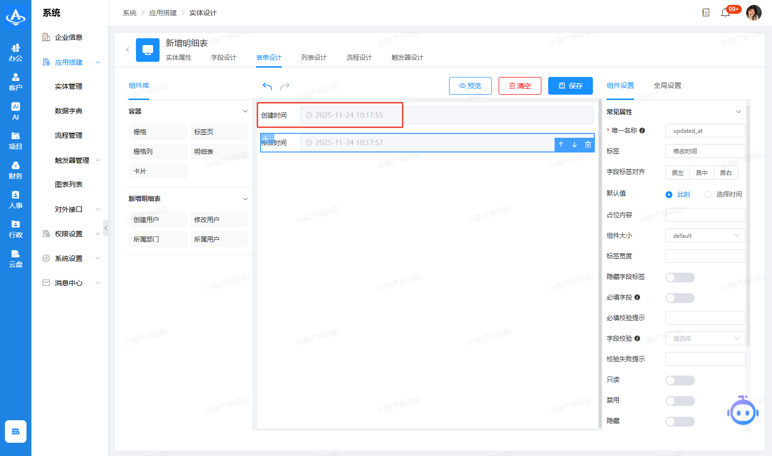Screen dimensions: 772x456
Task: Click the 预览 preview button
Action: (470, 86)
